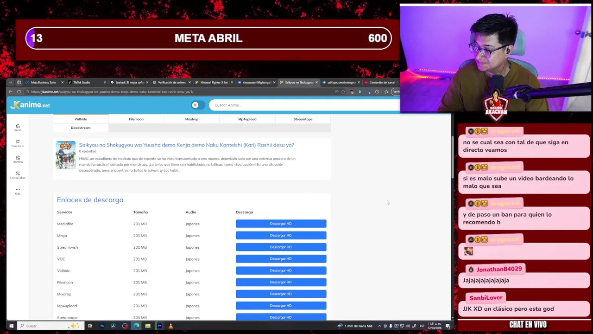Screen dimensions: 593x334
Task: Open the weather widget showing lluvia
Action: coord(355,326)
